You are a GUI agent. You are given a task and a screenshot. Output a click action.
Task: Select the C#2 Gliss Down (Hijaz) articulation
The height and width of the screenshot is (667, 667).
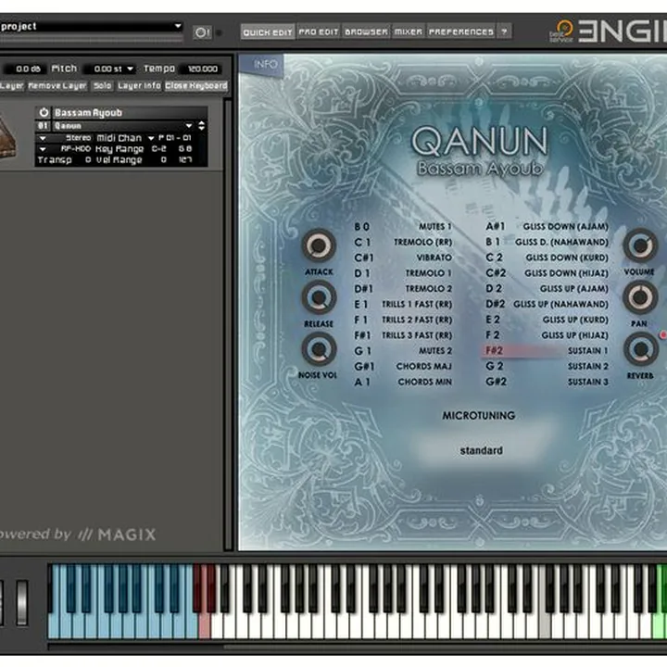click(x=547, y=273)
